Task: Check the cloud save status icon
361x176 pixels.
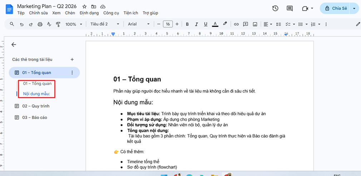Action: point(103,6)
